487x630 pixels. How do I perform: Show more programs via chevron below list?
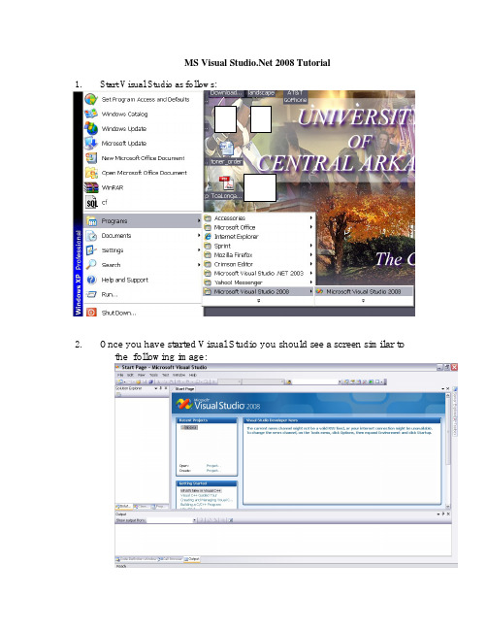click(x=259, y=301)
